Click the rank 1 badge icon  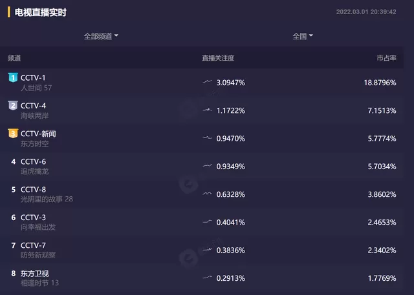[x=13, y=77]
